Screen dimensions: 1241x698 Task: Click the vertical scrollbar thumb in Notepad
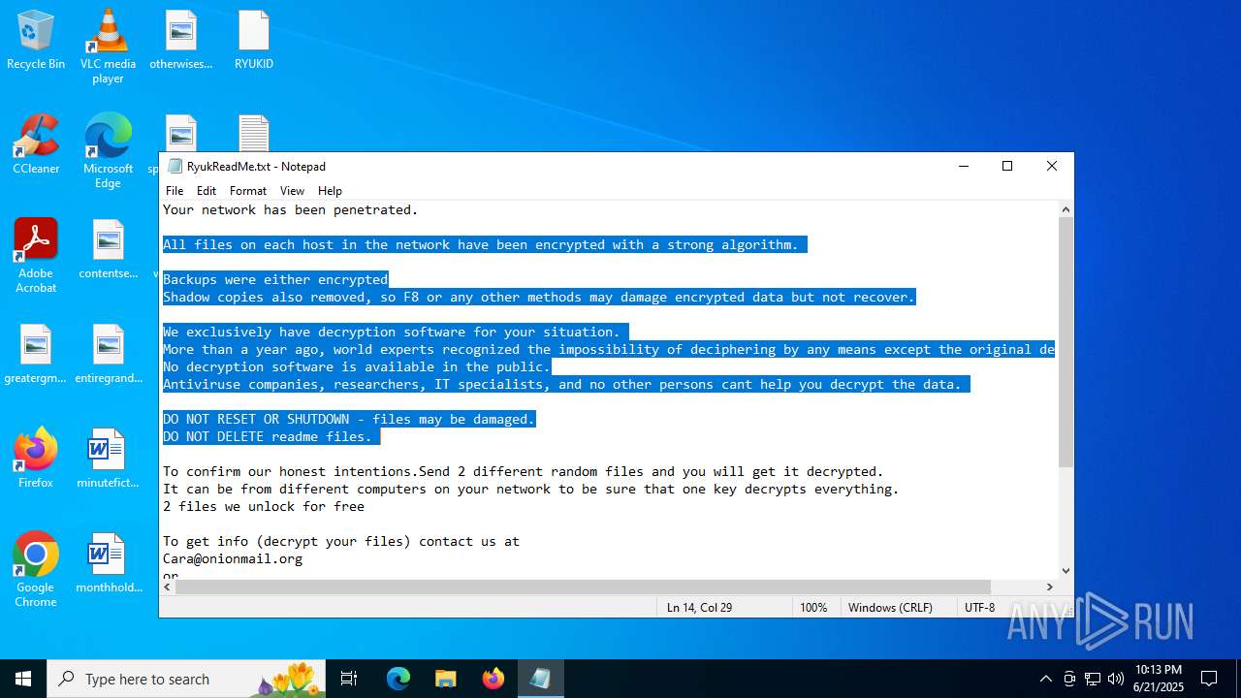coord(1066,342)
